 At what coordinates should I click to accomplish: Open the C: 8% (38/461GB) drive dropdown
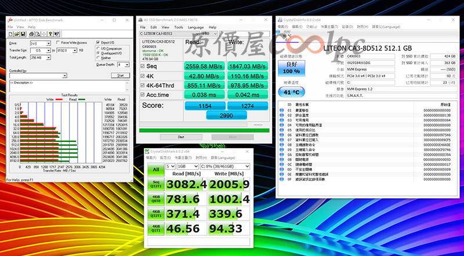pyautogui.click(x=225, y=166)
